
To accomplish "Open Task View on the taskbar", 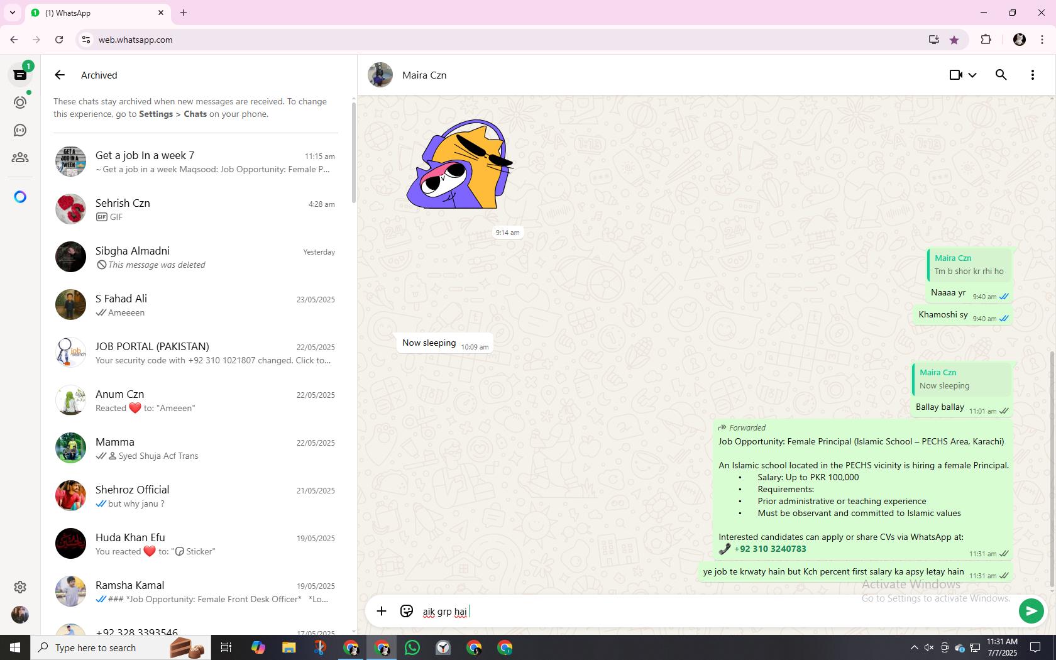I will click(x=226, y=647).
